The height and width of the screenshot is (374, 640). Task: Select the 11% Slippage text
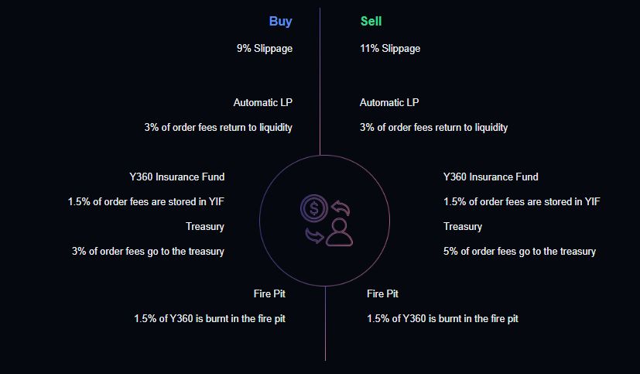[390, 49]
